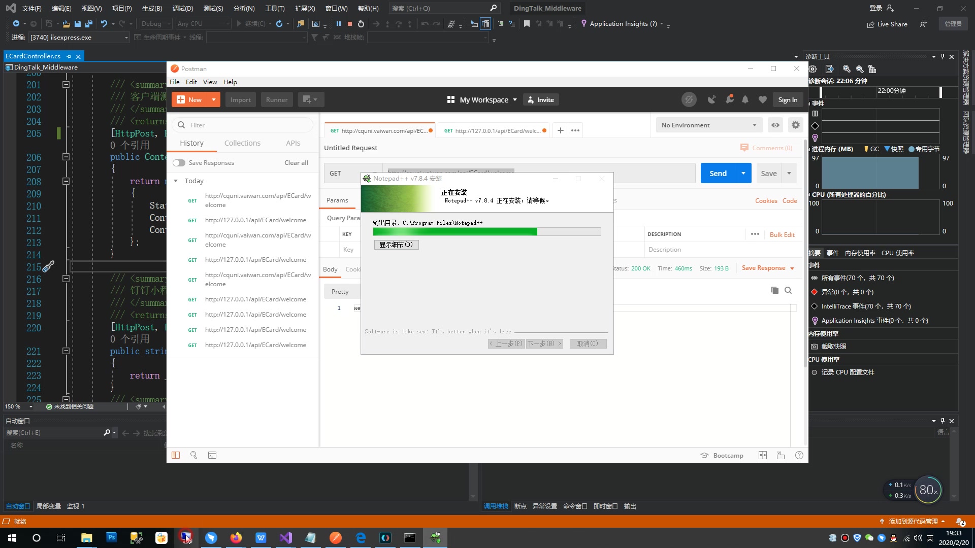Screen dimensions: 975x548
Task: Open Postman View menu
Action: [x=210, y=82]
